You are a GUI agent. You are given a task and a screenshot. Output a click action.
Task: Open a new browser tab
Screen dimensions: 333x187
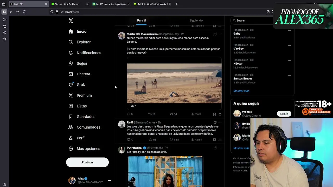(176, 4)
